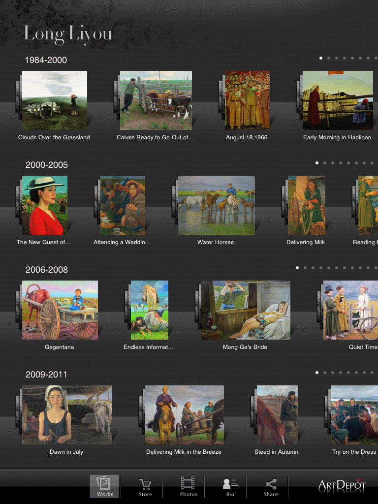Click the Water Horses caption text
This screenshot has width=378, height=504.
point(216,242)
